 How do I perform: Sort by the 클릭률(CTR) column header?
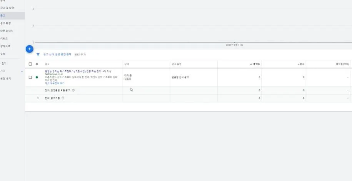(342, 64)
